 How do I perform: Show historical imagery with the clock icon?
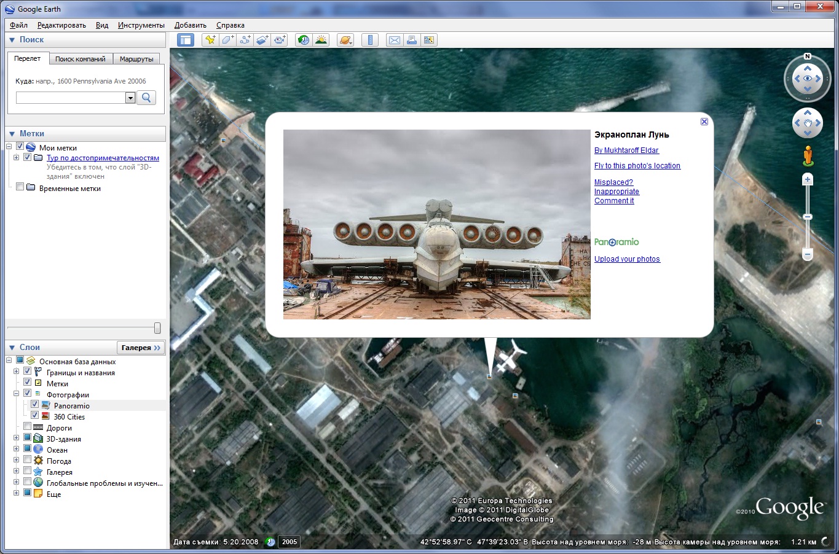(x=304, y=40)
